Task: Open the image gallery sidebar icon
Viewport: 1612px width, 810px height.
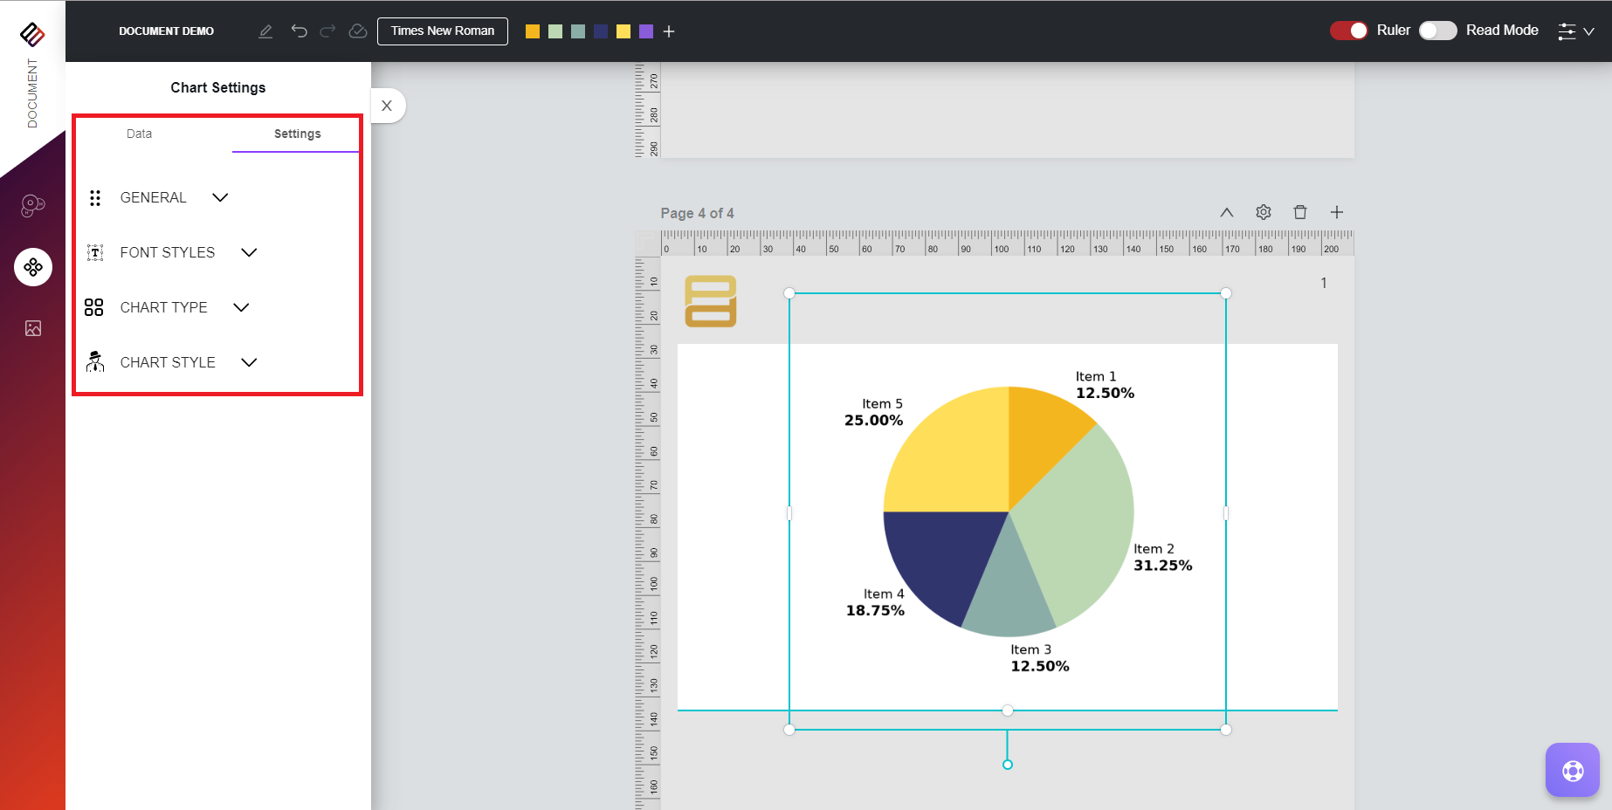Action: tap(33, 328)
